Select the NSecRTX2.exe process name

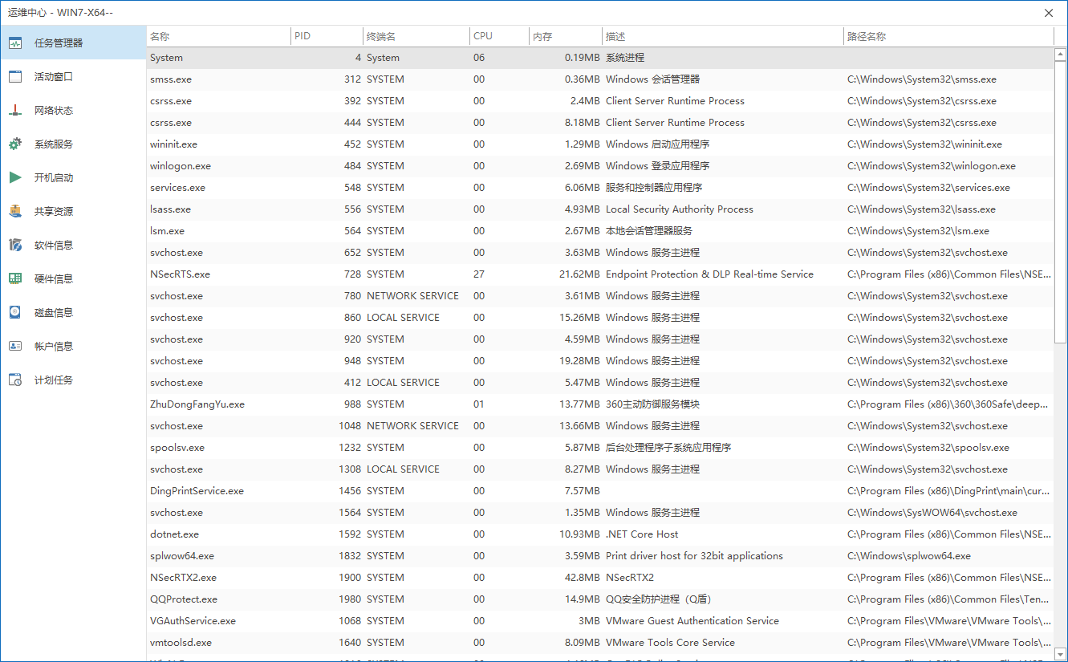tap(183, 578)
